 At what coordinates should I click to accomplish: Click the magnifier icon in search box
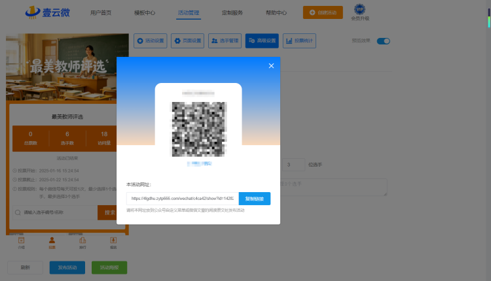(x=18, y=212)
